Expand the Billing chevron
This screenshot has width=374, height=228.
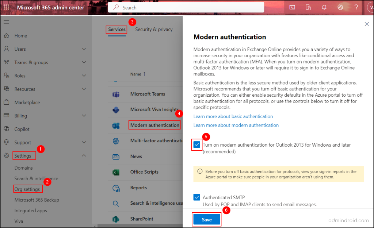[x=84, y=116]
